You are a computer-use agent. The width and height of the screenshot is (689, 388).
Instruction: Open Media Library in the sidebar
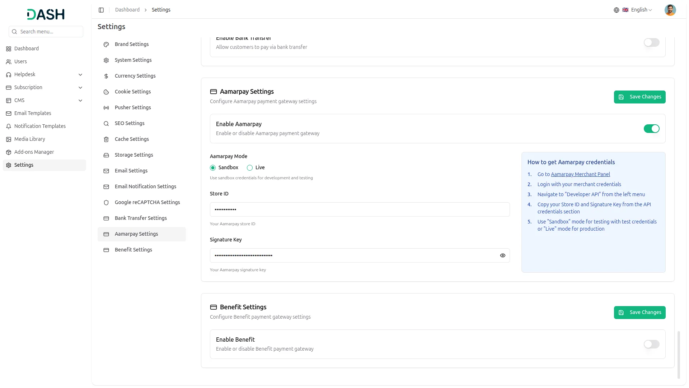[x=44, y=139]
